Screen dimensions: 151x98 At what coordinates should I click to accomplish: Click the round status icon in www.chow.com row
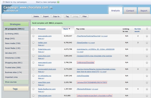(x=147, y=56)
